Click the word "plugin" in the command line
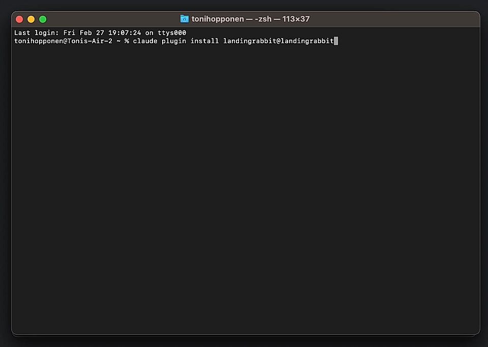The image size is (488, 347). point(173,41)
